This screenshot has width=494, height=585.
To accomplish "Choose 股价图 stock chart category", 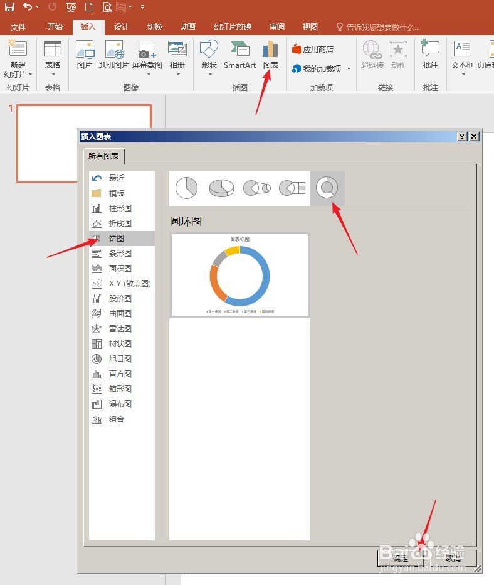I will click(x=122, y=299).
